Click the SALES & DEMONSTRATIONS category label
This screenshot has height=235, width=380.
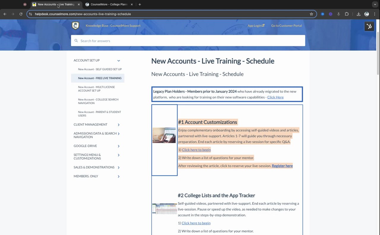tap(94, 167)
